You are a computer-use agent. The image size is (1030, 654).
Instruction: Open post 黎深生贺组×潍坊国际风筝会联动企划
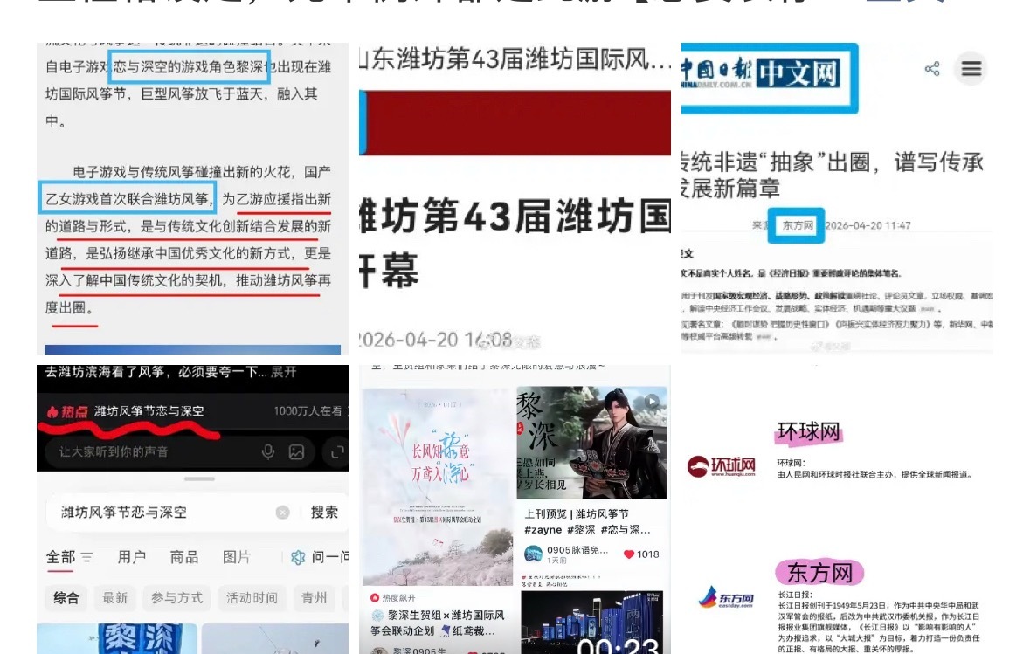(x=437, y=623)
